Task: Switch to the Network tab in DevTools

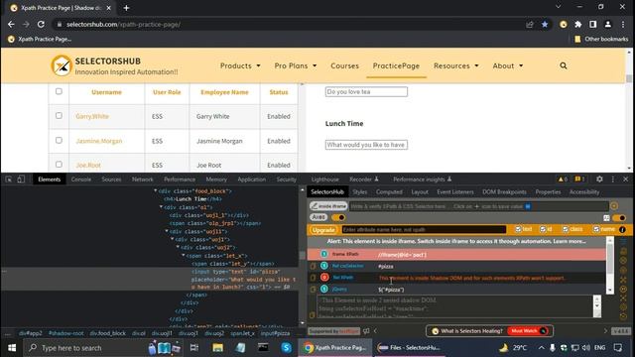Action: (143, 179)
